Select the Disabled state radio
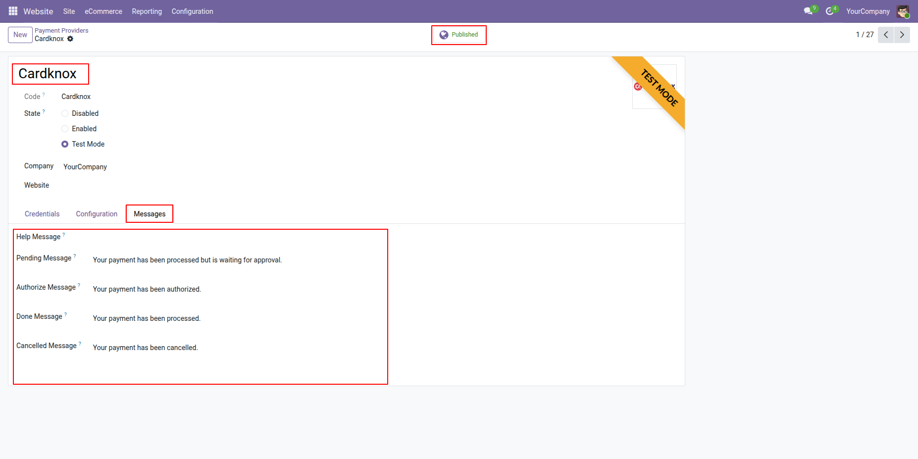The image size is (918, 459). (65, 113)
